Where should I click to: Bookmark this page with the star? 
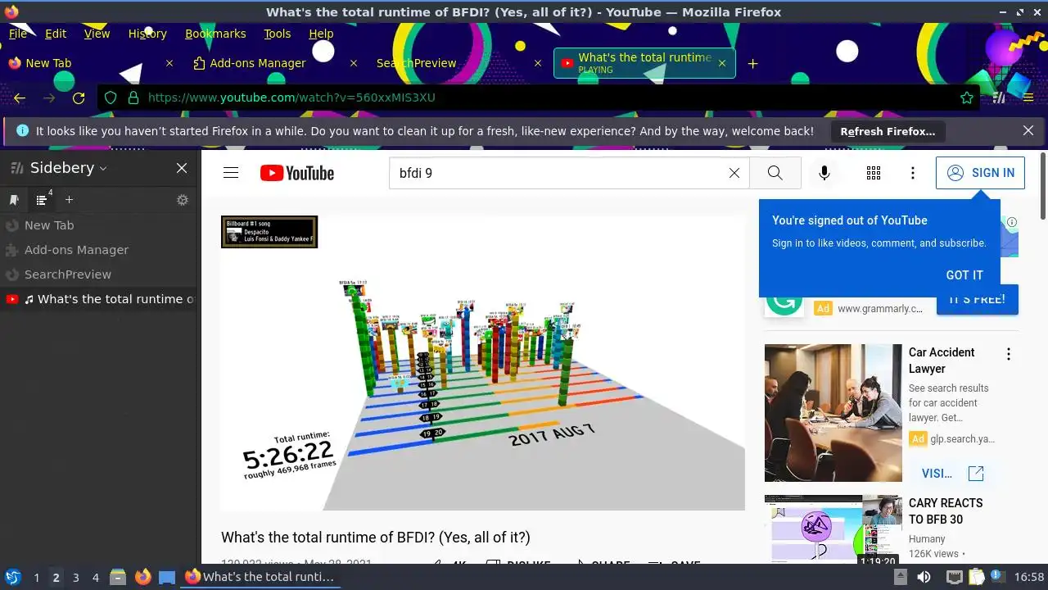pos(967,98)
